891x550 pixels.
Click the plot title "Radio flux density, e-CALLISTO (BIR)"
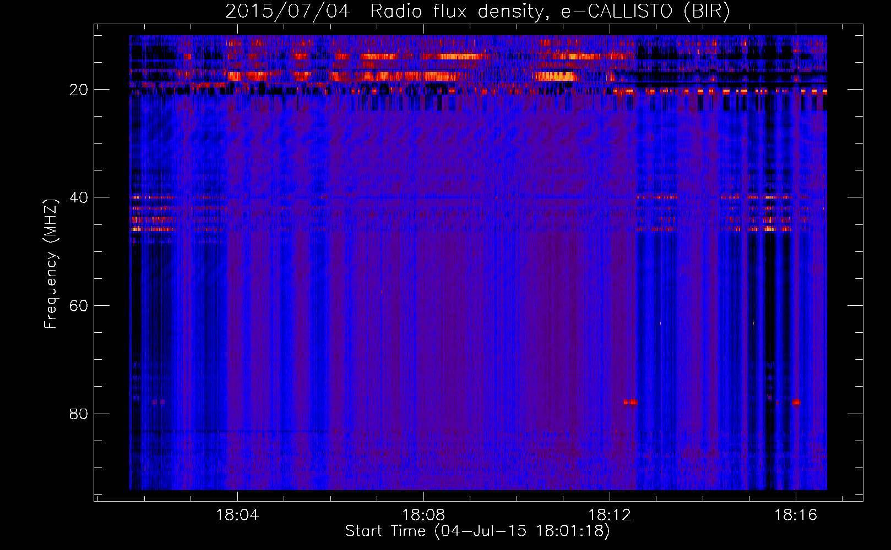coord(550,11)
